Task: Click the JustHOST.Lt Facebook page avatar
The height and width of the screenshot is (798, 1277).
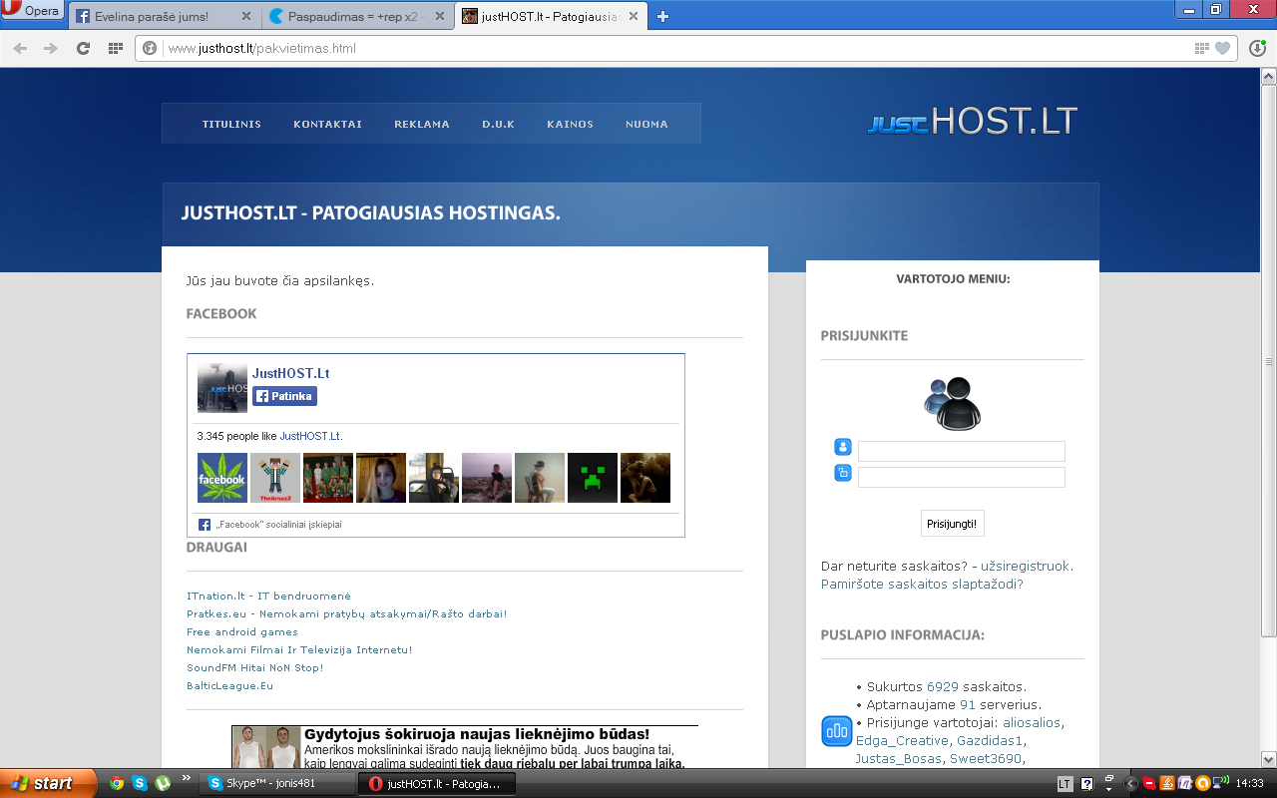Action: coord(221,388)
